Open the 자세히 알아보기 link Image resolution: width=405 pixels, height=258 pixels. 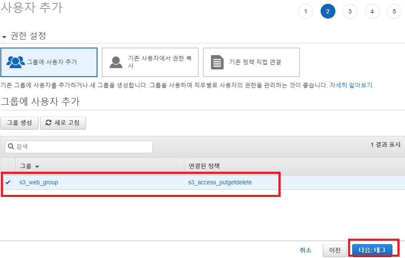point(351,85)
